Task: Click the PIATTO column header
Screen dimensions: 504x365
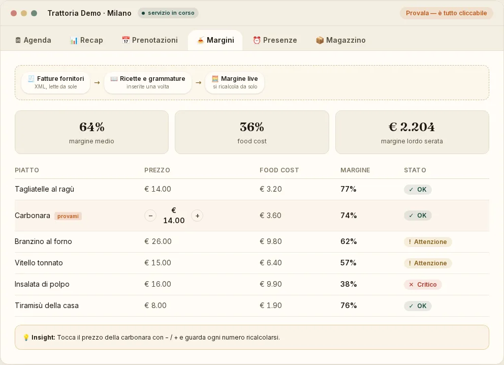Action: (27, 170)
